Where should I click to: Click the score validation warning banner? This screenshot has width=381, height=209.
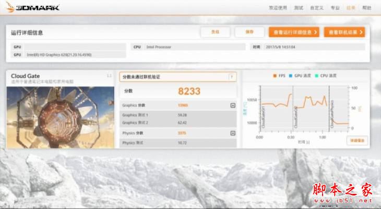178,77
